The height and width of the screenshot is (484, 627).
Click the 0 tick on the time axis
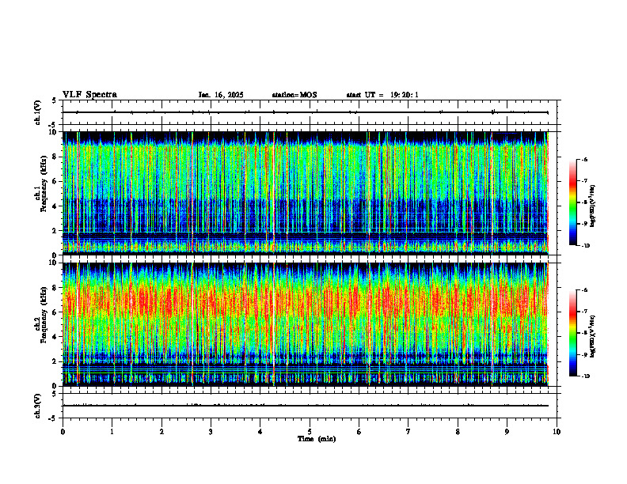click(x=63, y=432)
